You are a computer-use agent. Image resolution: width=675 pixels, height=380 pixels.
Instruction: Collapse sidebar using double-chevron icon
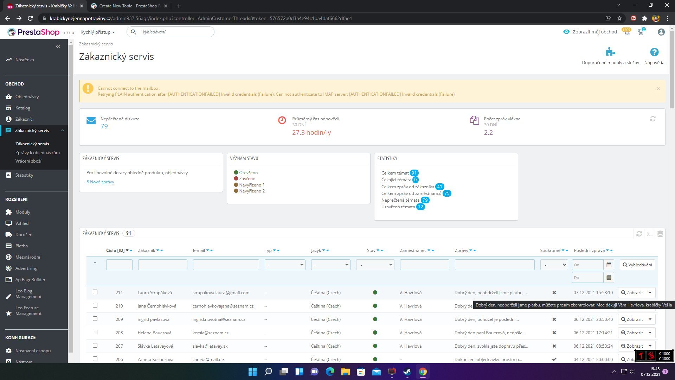(x=58, y=46)
